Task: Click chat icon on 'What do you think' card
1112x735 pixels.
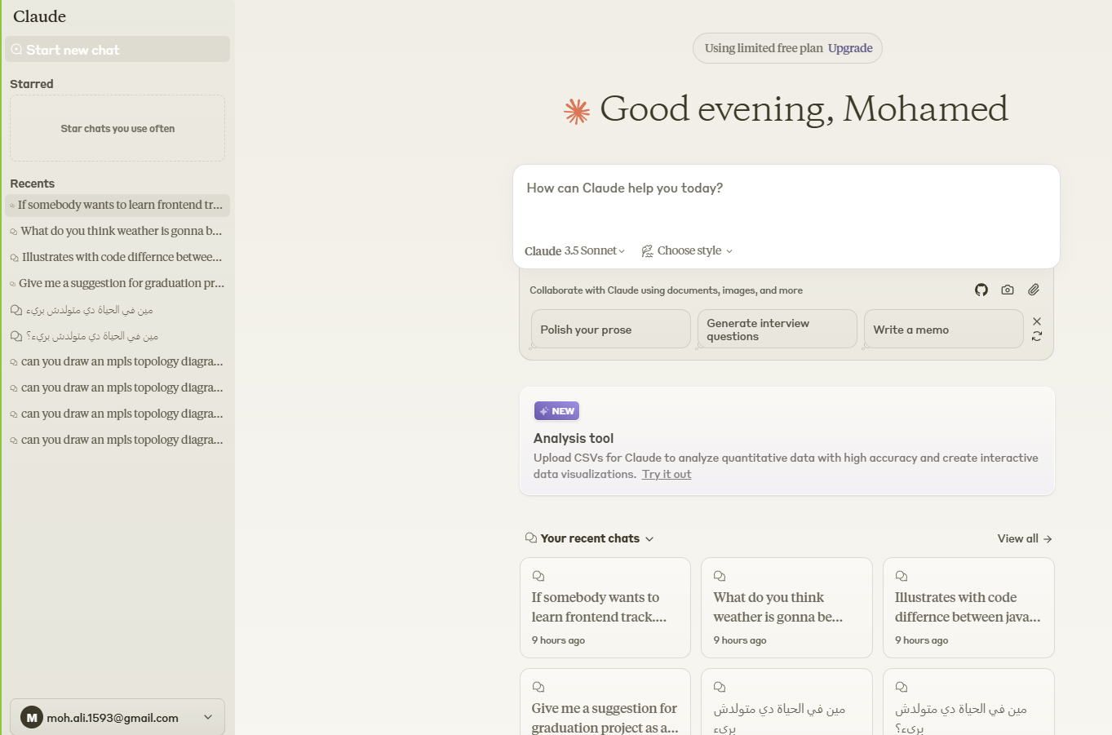Action: pos(720,576)
